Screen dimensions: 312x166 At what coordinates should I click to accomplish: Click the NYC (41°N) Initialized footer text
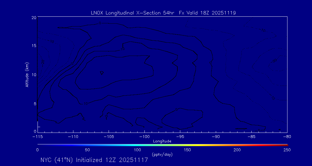pos(94,160)
